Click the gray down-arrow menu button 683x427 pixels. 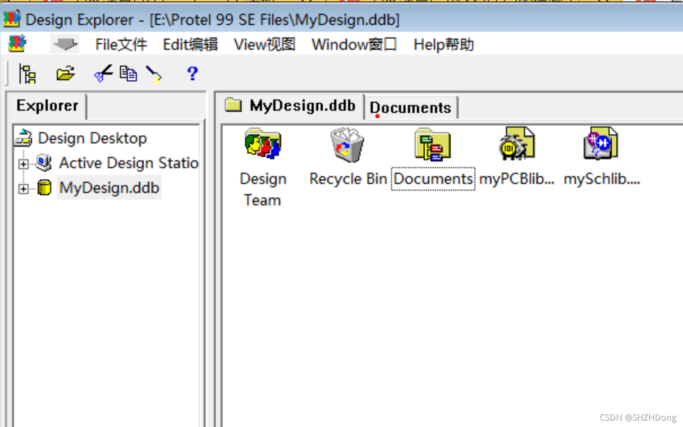coord(65,44)
